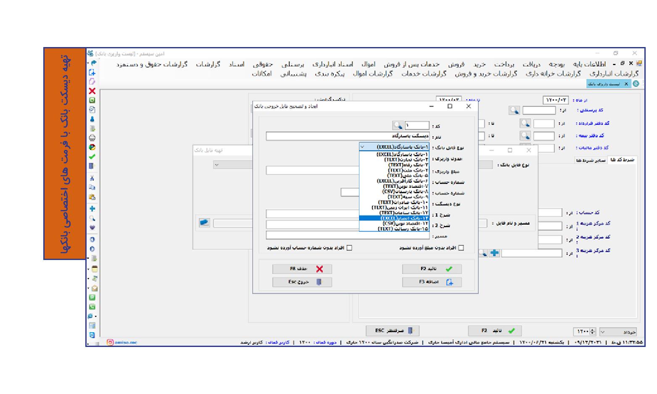Image resolution: width=657 pixels, height=394 pixels.
Task: Click the green checkmark icon in left toolbar
Action: [x=92, y=156]
